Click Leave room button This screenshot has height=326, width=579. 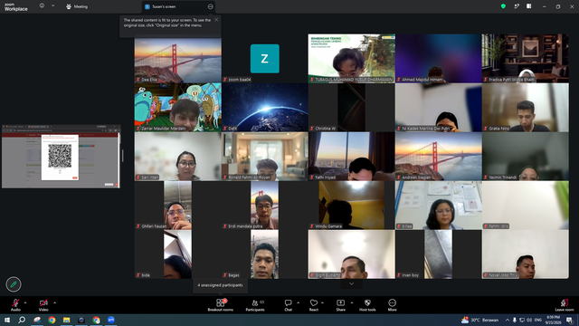pyautogui.click(x=565, y=305)
